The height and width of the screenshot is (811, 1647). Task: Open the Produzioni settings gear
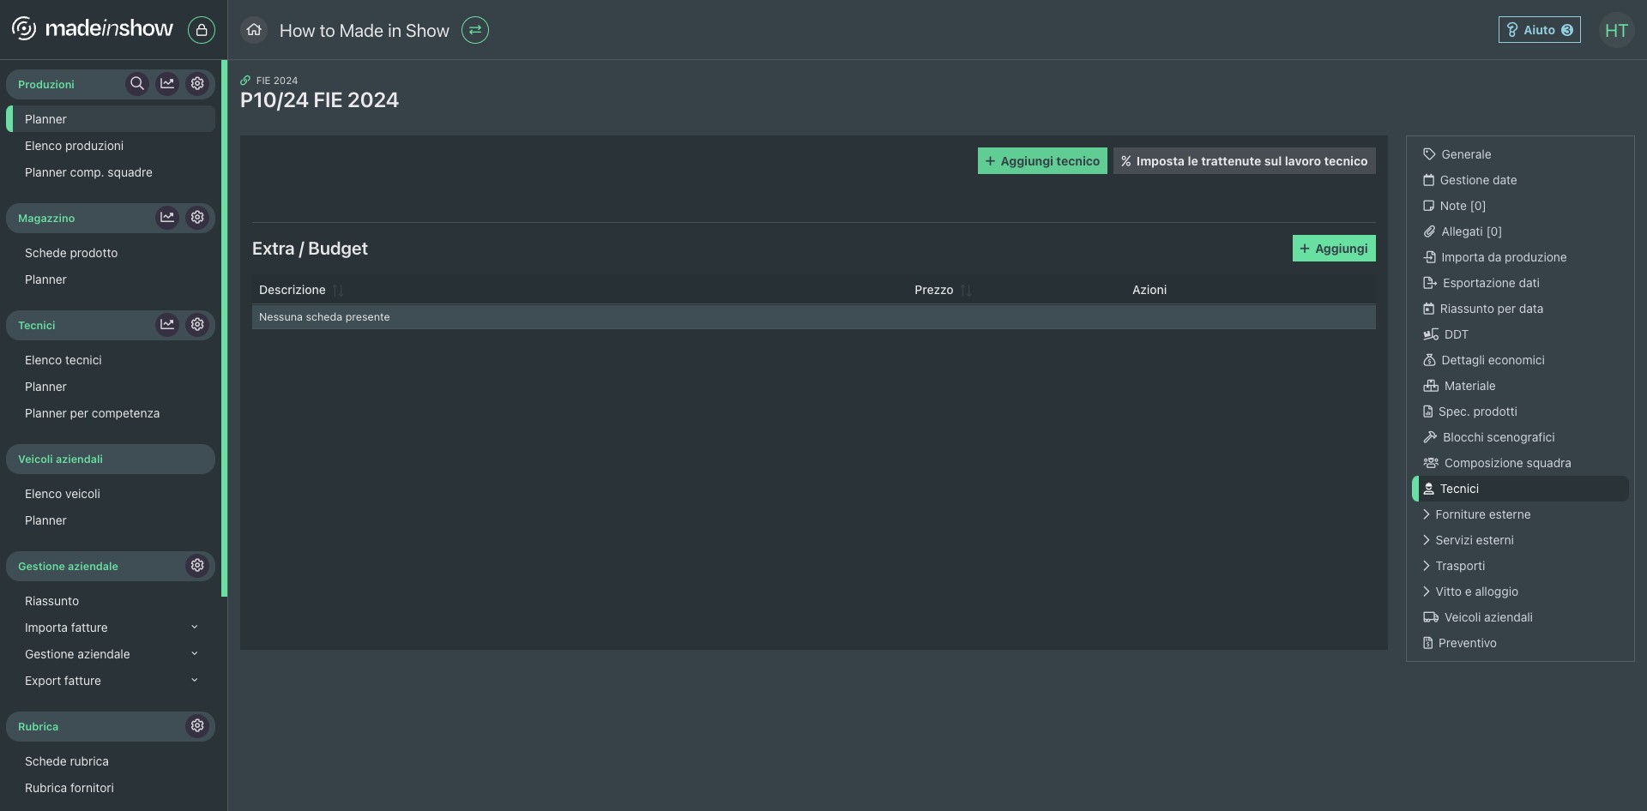[x=197, y=84]
